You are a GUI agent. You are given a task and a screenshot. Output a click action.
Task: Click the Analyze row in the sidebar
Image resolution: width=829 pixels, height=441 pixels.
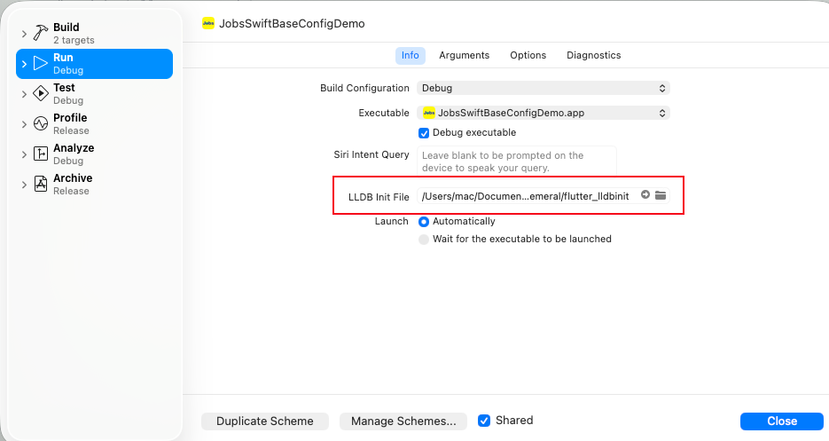click(x=94, y=154)
